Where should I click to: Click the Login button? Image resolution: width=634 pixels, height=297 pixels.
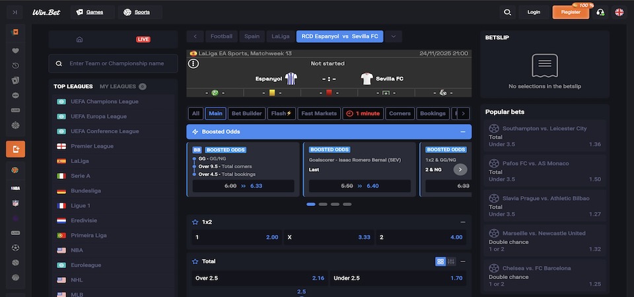[534, 12]
